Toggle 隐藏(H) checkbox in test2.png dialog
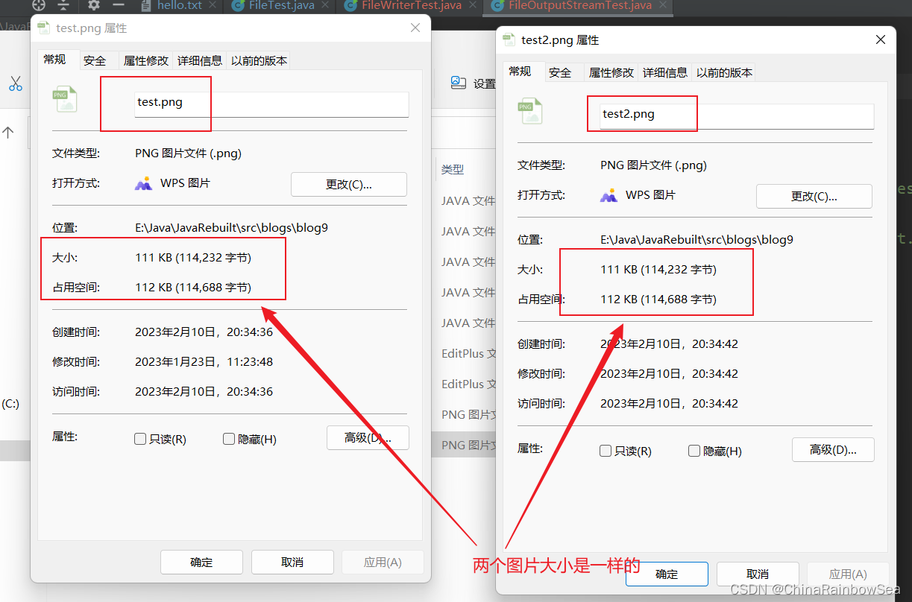The width and height of the screenshot is (912, 602). [x=694, y=451]
